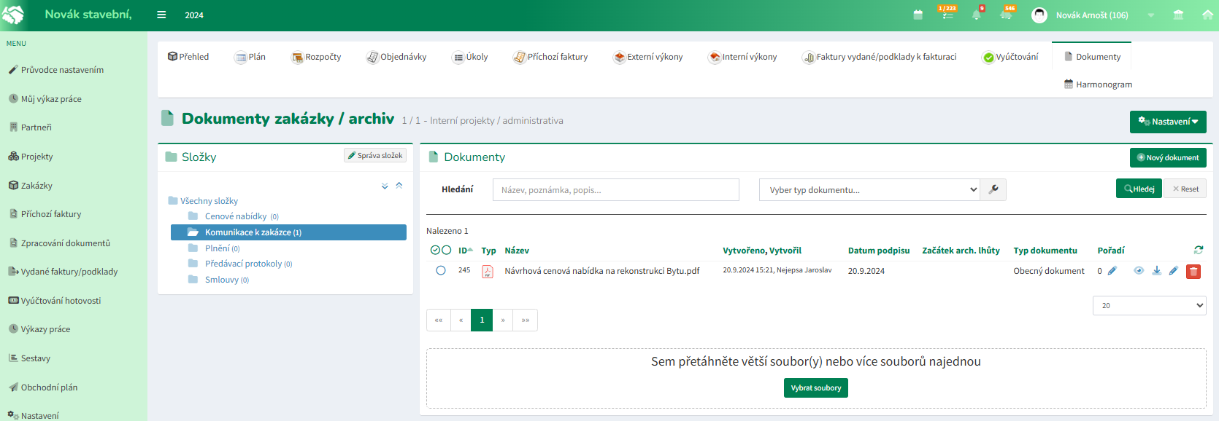Open the page size dropdown showing 20
This screenshot has height=421, width=1219.
pyautogui.click(x=1149, y=306)
